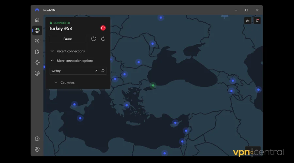
Task: Close the NordVPN window
Action: pos(257,10)
